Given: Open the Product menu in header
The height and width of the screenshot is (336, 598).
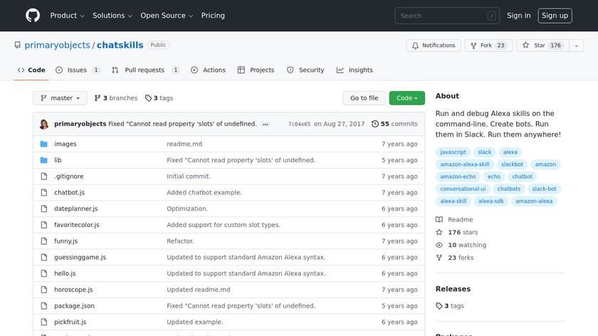Looking at the screenshot, I should (68, 16).
